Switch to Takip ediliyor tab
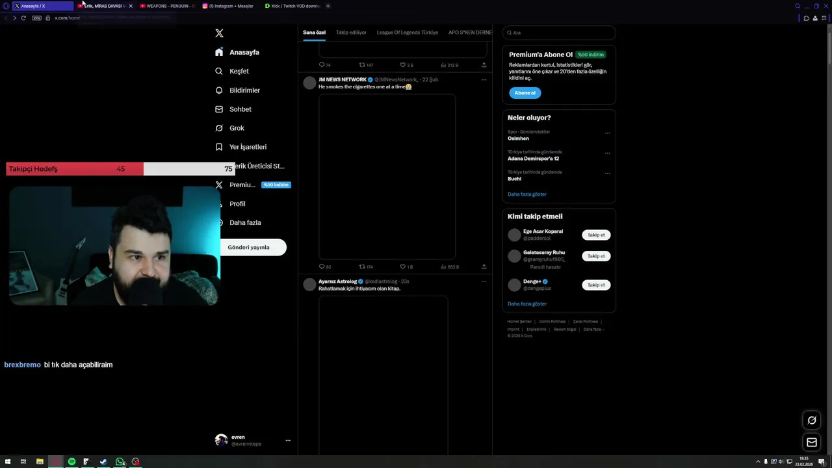Viewport: 832px width, 468px height. pos(351,32)
